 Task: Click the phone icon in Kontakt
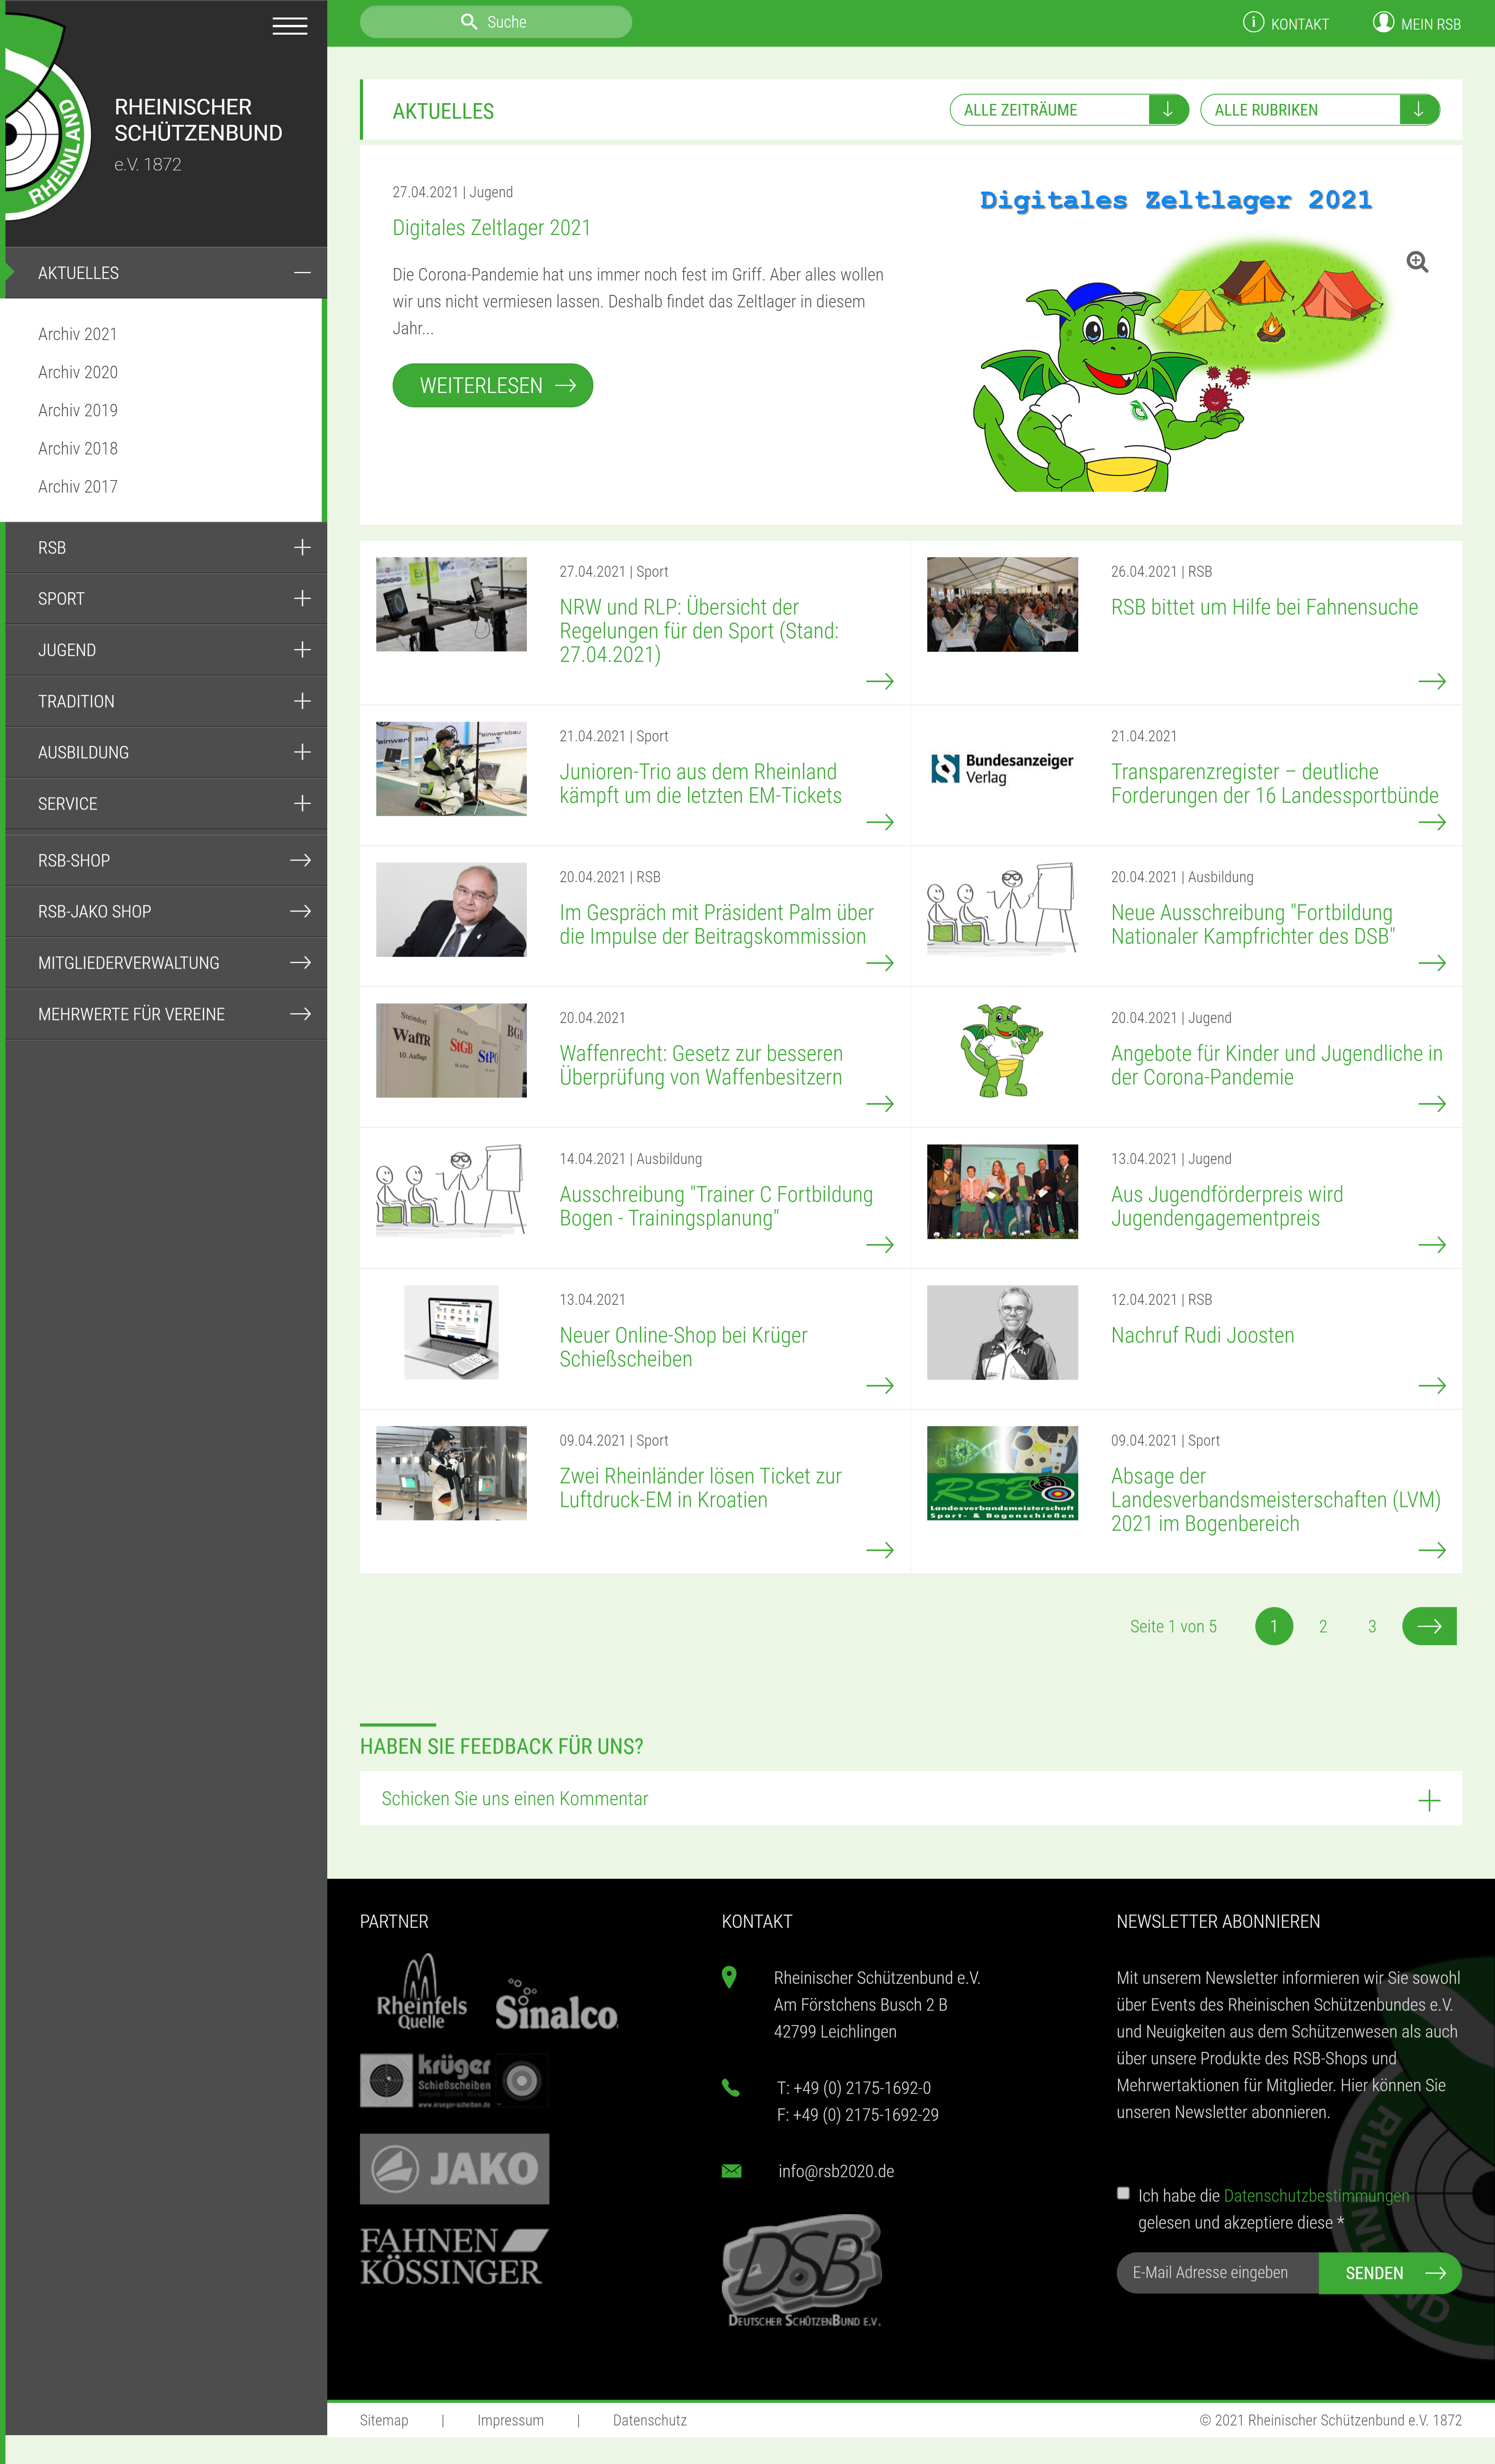pos(731,2088)
